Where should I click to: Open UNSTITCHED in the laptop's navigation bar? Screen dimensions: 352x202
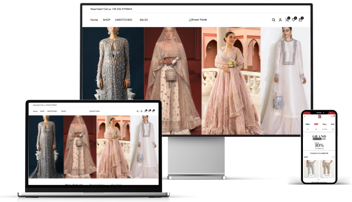click(x=52, y=111)
